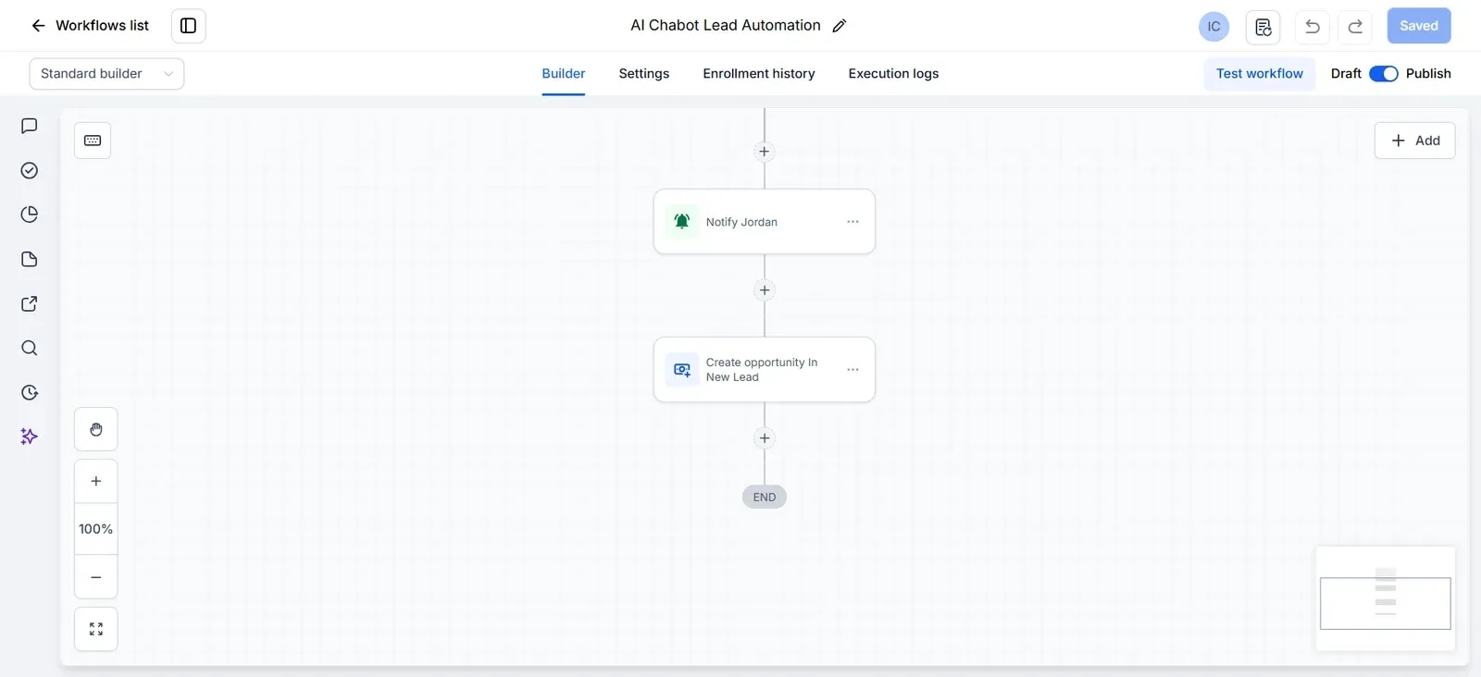Click the external link icon in sidebar
The width and height of the screenshot is (1481, 677).
click(x=30, y=303)
